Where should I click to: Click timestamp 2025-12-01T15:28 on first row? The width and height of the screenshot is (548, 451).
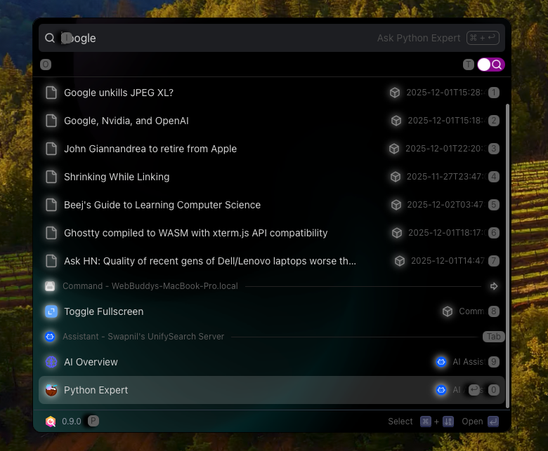[x=446, y=93]
